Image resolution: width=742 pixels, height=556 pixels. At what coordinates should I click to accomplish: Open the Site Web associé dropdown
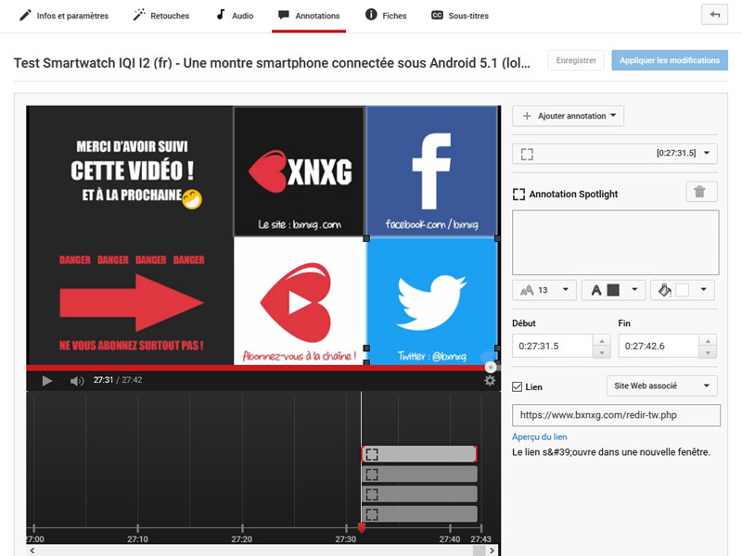pos(662,385)
